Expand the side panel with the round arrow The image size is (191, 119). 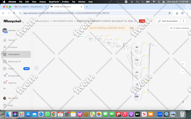tap(36, 68)
